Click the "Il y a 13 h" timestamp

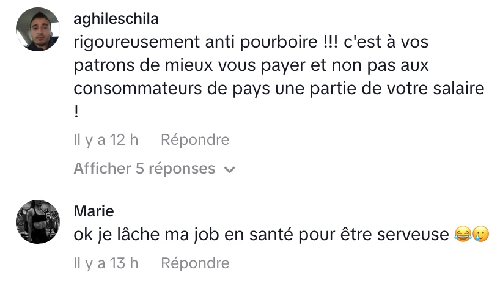106,263
